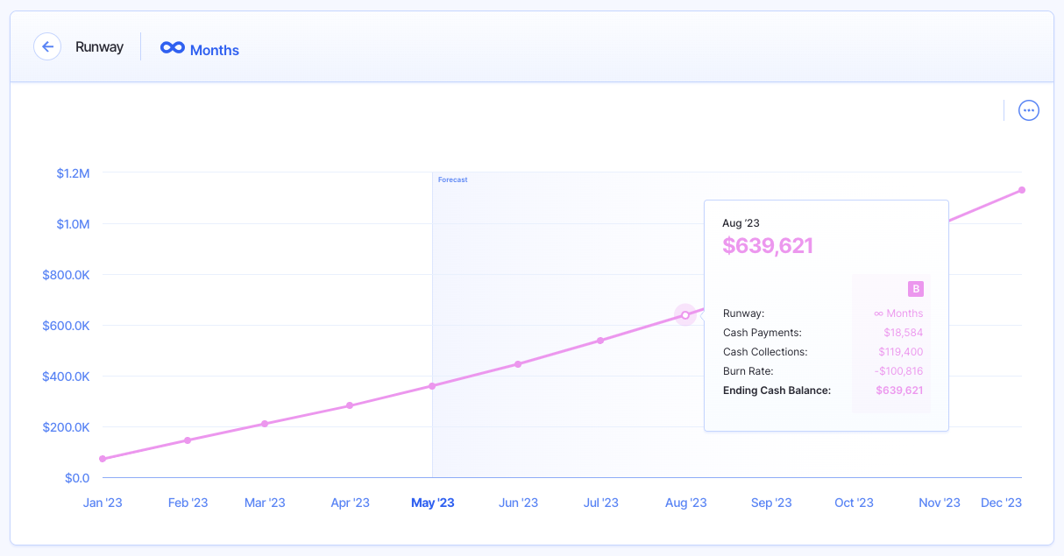Viewport: 1064px width, 556px height.
Task: Click the May '23 data point at the forecast boundary
Action: (x=432, y=385)
